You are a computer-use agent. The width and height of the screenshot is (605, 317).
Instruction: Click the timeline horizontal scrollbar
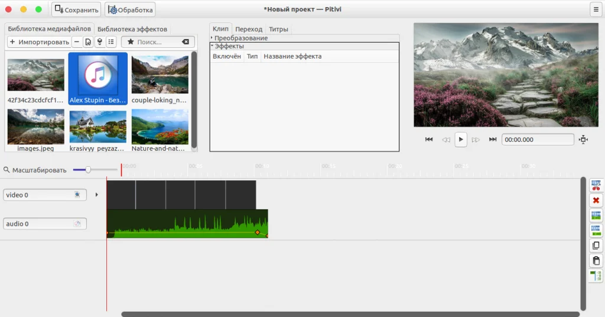click(350, 314)
